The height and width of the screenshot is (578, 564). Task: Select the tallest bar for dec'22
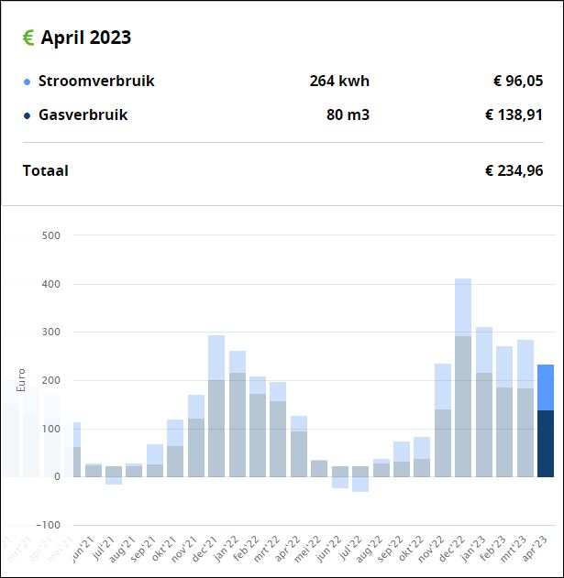463,385
